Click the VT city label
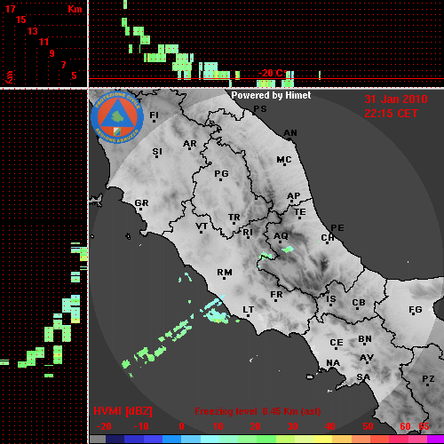The height and width of the screenshot is (444, 444). 202,226
